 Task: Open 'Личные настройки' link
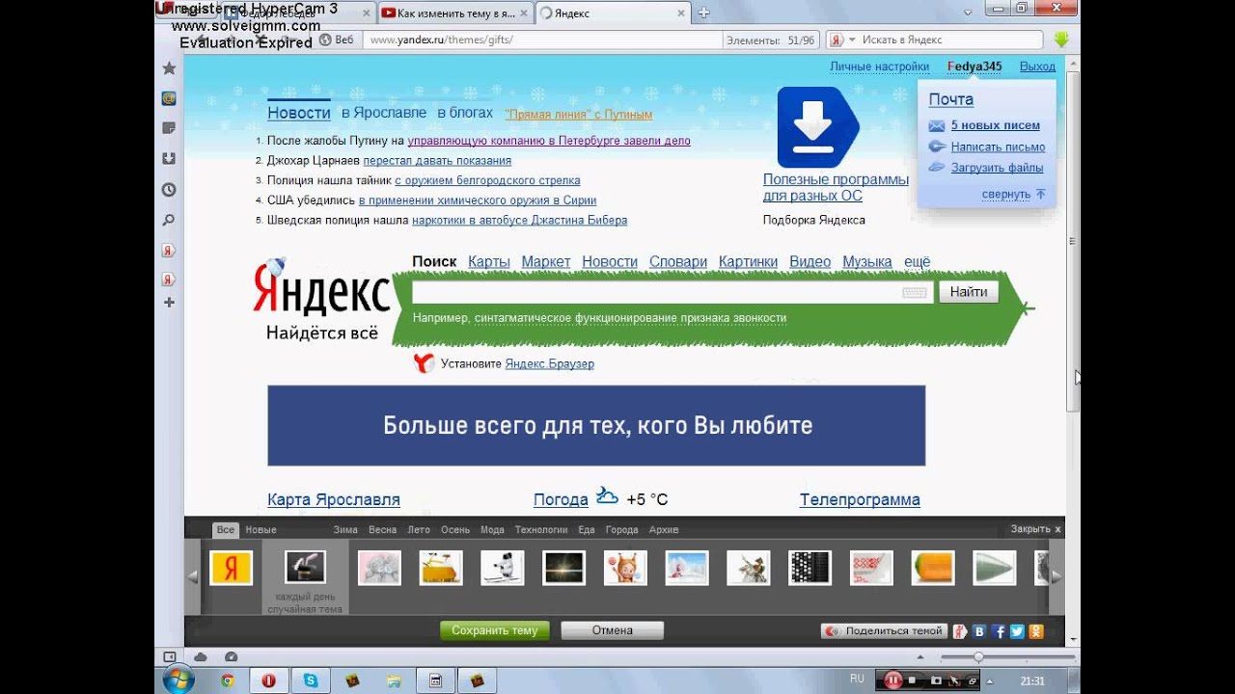coord(879,67)
